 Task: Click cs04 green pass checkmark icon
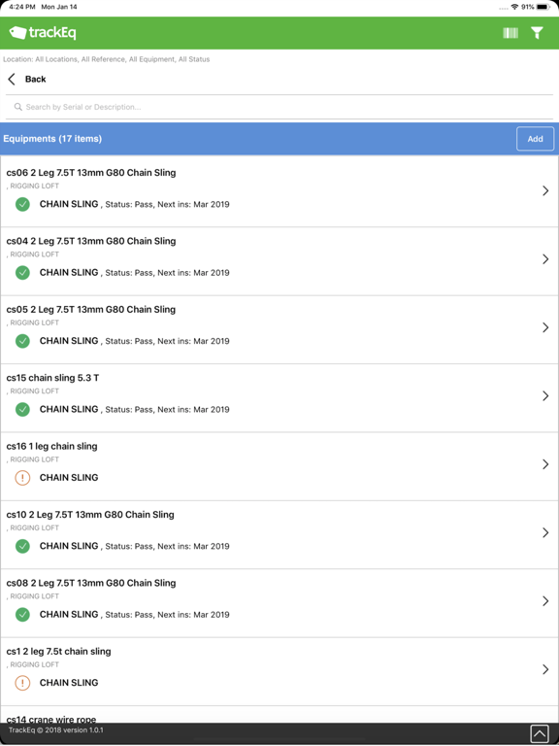coord(22,273)
